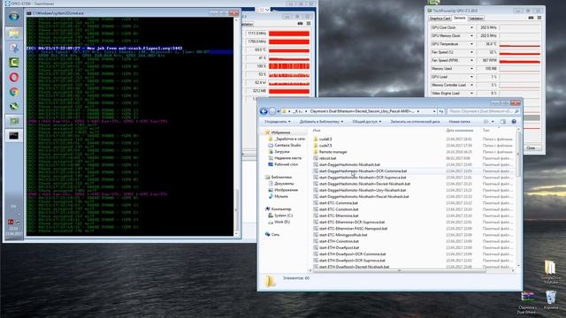Open GPU Core Clock sensor dropdown
This screenshot has width=566, height=318.
(471, 27)
